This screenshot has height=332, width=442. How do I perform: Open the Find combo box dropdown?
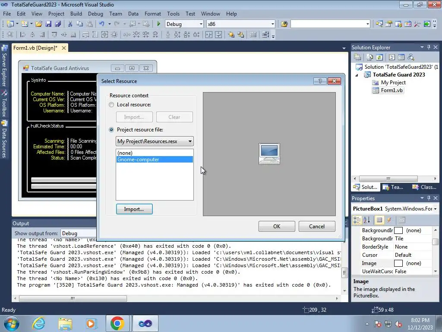tap(367, 24)
